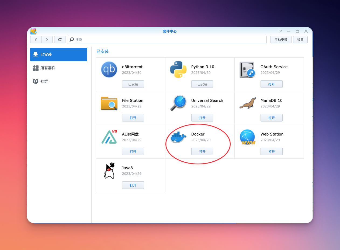This screenshot has width=340, height=250.
Task: Click the 已安装 button under Python 3.10
Action: [202, 84]
